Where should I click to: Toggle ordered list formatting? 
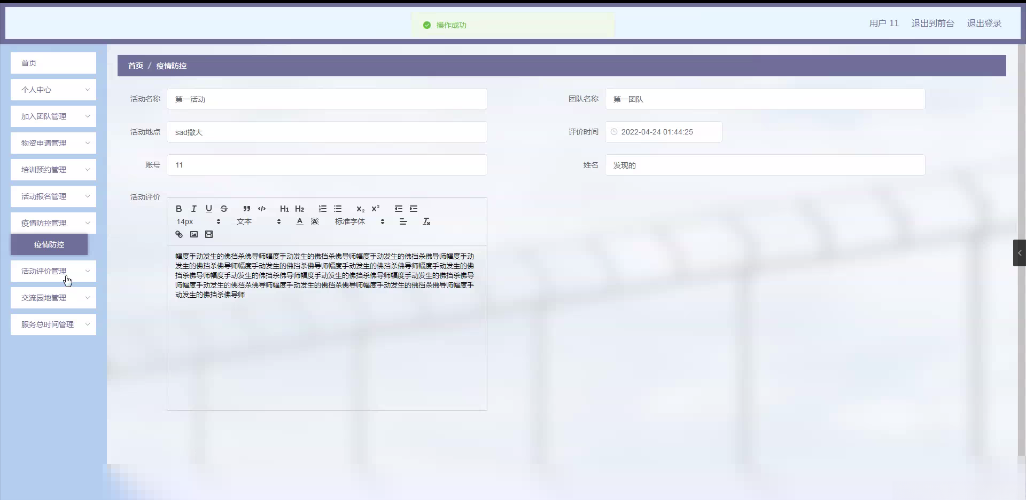(322, 209)
